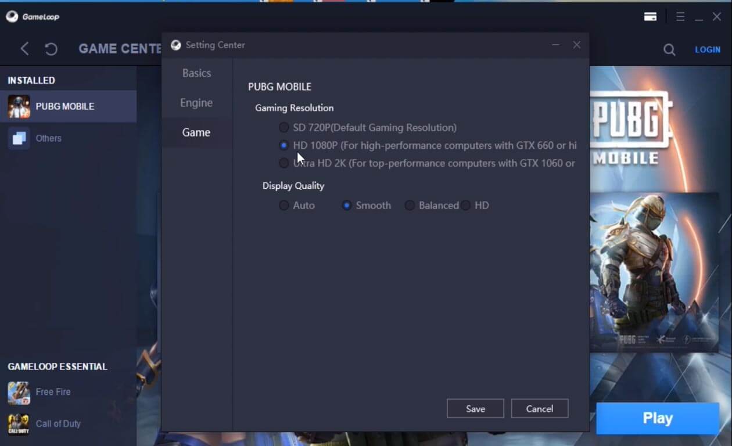Close the Setting Center dialog

(x=576, y=45)
